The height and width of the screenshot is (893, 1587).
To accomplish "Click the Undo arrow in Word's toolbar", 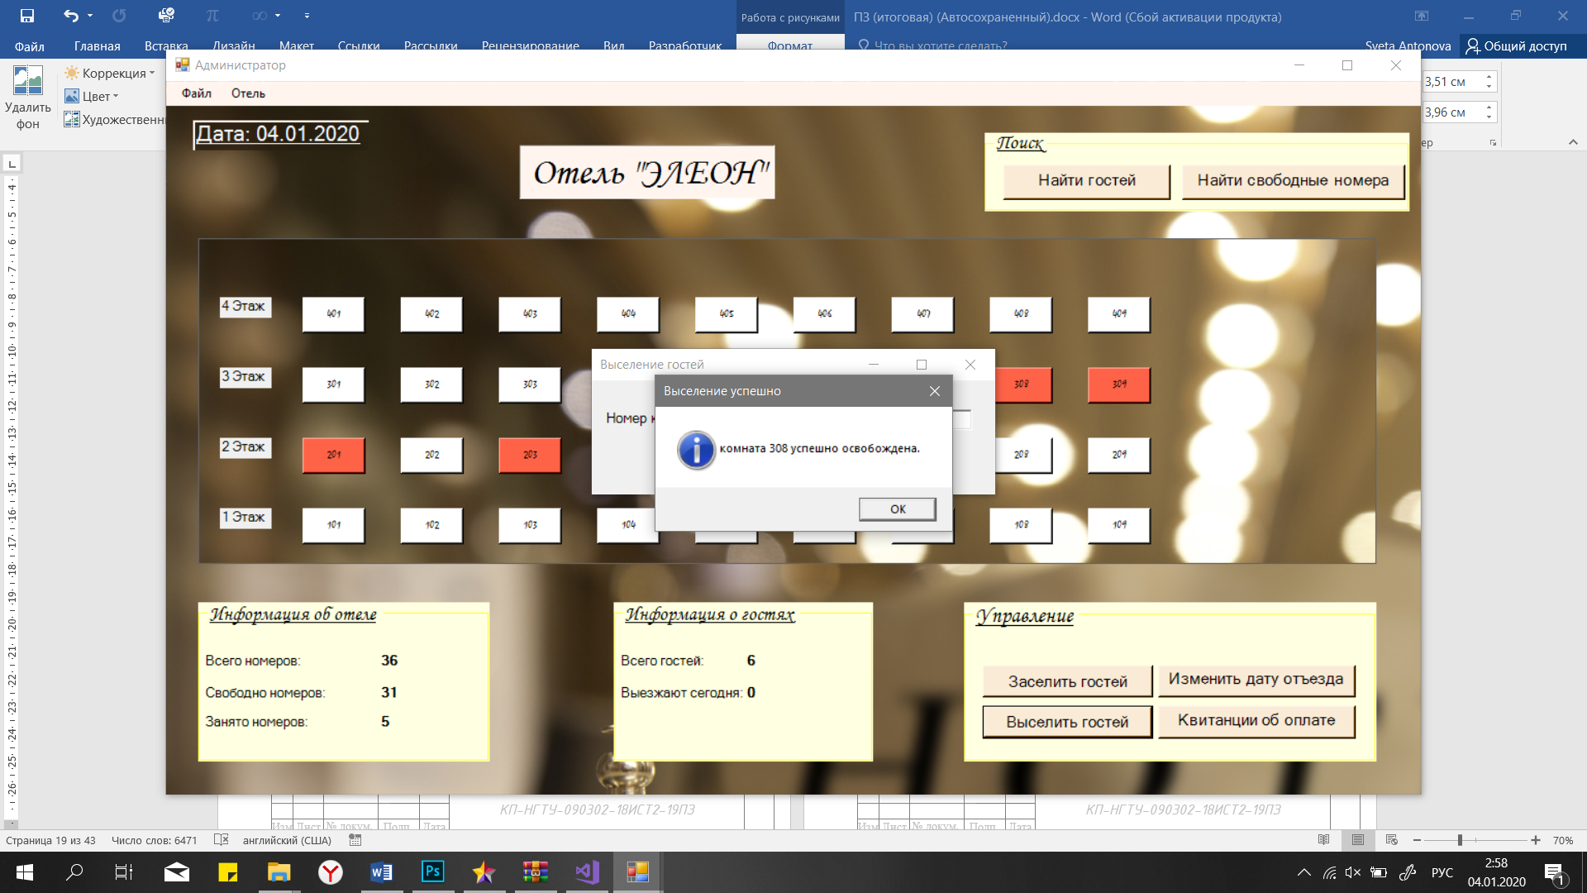I will [x=71, y=16].
